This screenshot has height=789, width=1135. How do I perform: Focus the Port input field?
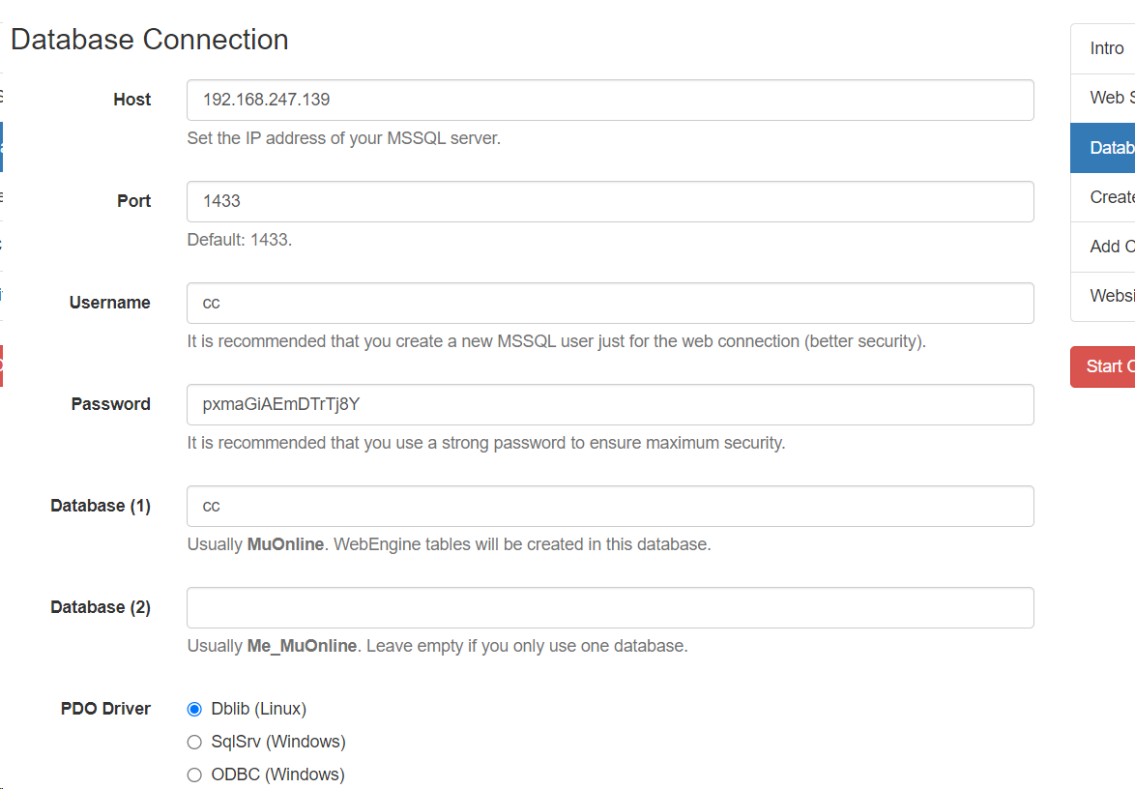coord(609,201)
